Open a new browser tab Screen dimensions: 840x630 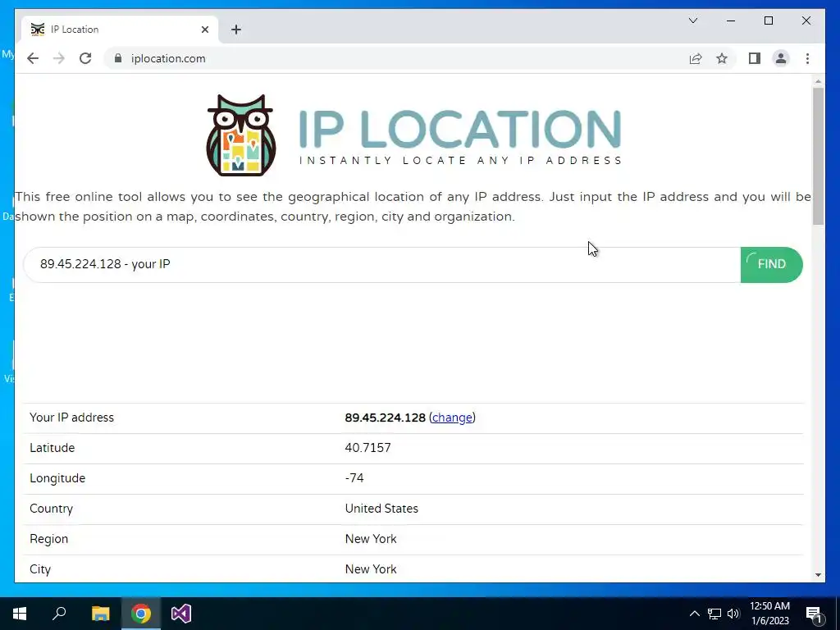(236, 30)
